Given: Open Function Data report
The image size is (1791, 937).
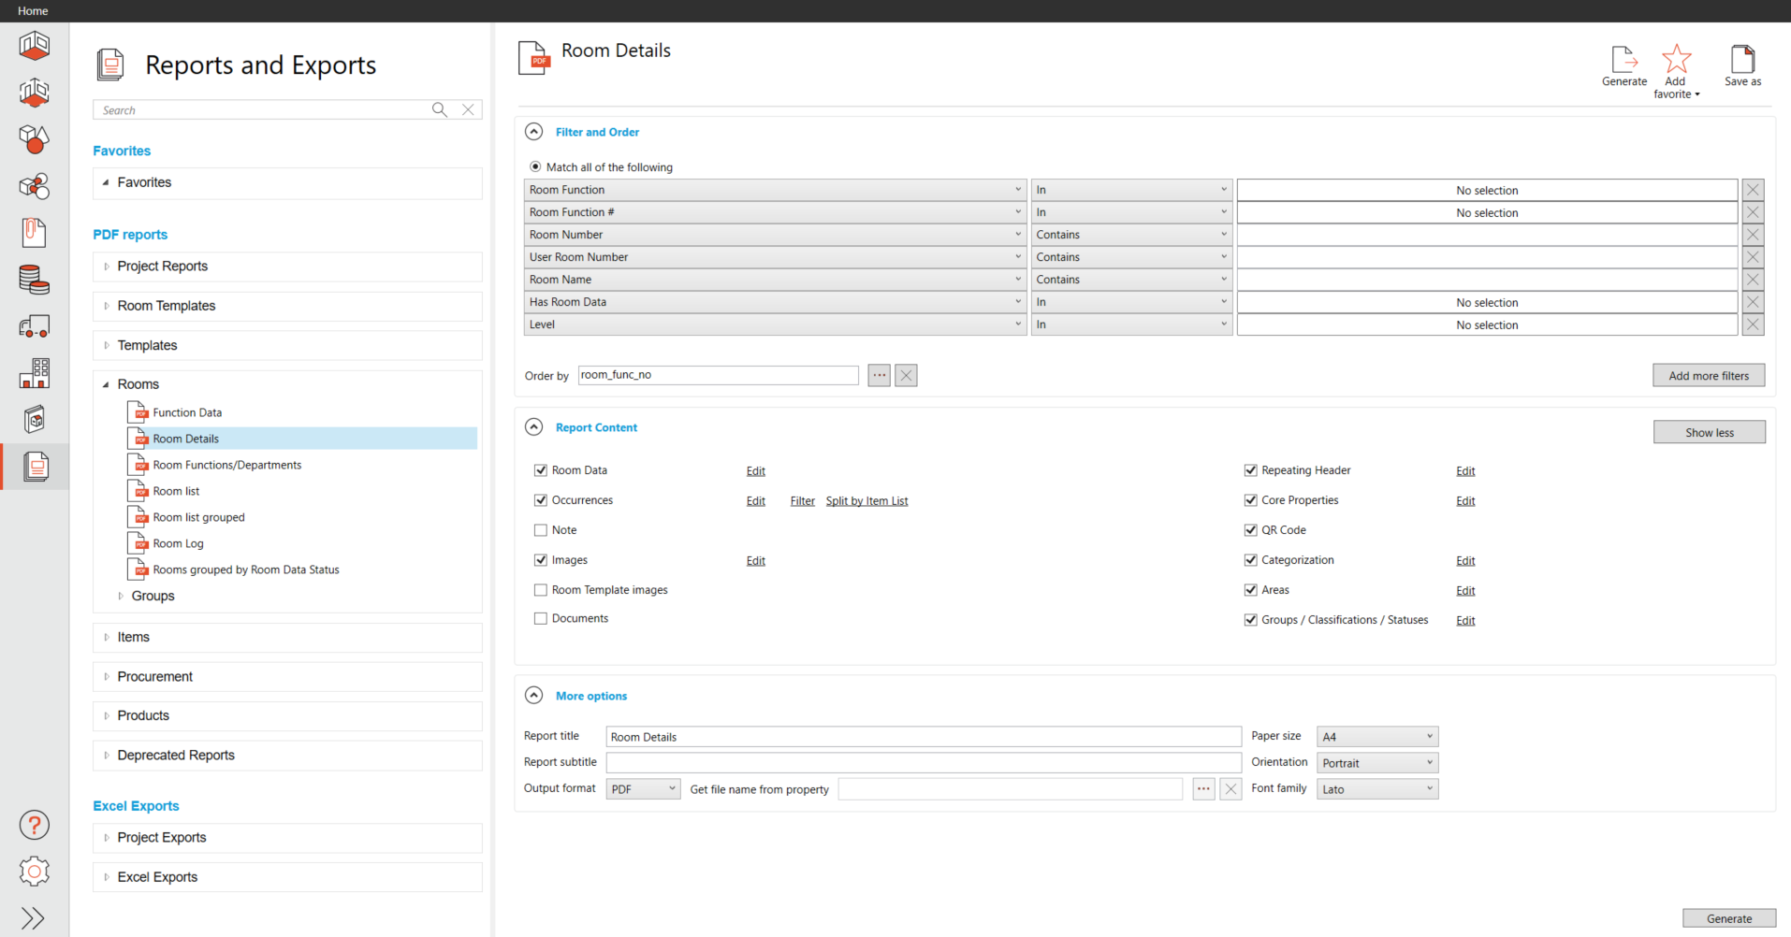Looking at the screenshot, I should pos(187,412).
